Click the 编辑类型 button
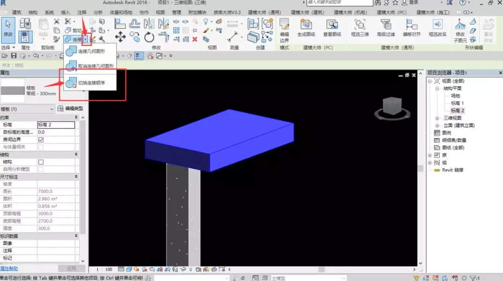Image resolution: width=503 pixels, height=281 pixels. 70,109
